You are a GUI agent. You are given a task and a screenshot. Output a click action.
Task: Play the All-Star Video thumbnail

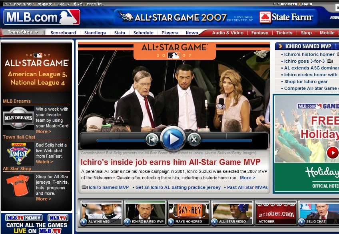pyautogui.click(x=232, y=213)
